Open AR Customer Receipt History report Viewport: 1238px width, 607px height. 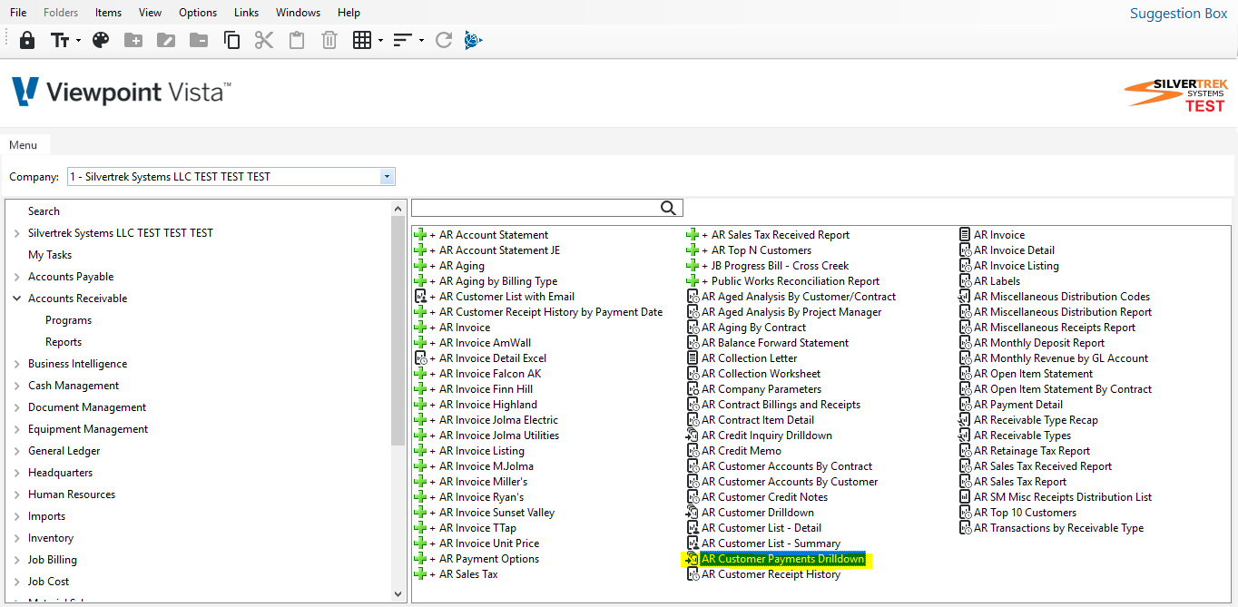click(x=771, y=574)
